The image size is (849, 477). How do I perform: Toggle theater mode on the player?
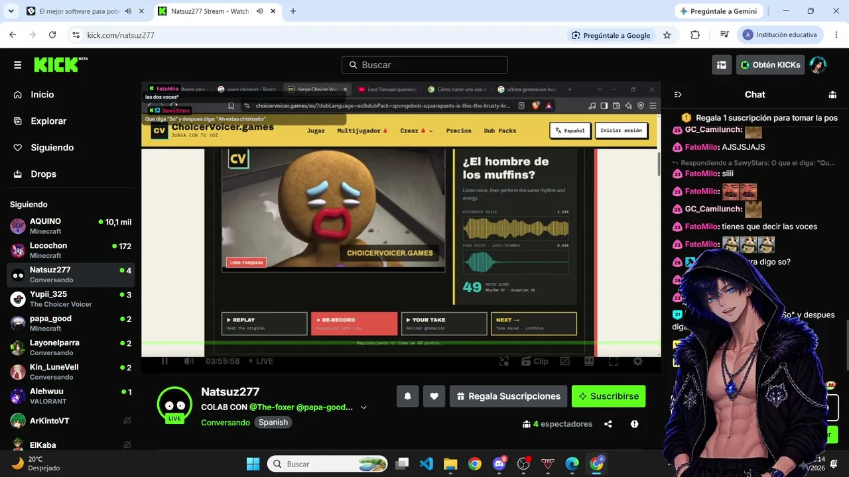tap(589, 361)
